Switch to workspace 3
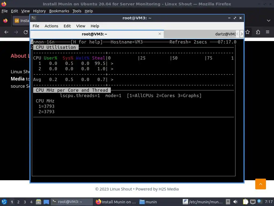274x206 pixels. tap(25, 202)
